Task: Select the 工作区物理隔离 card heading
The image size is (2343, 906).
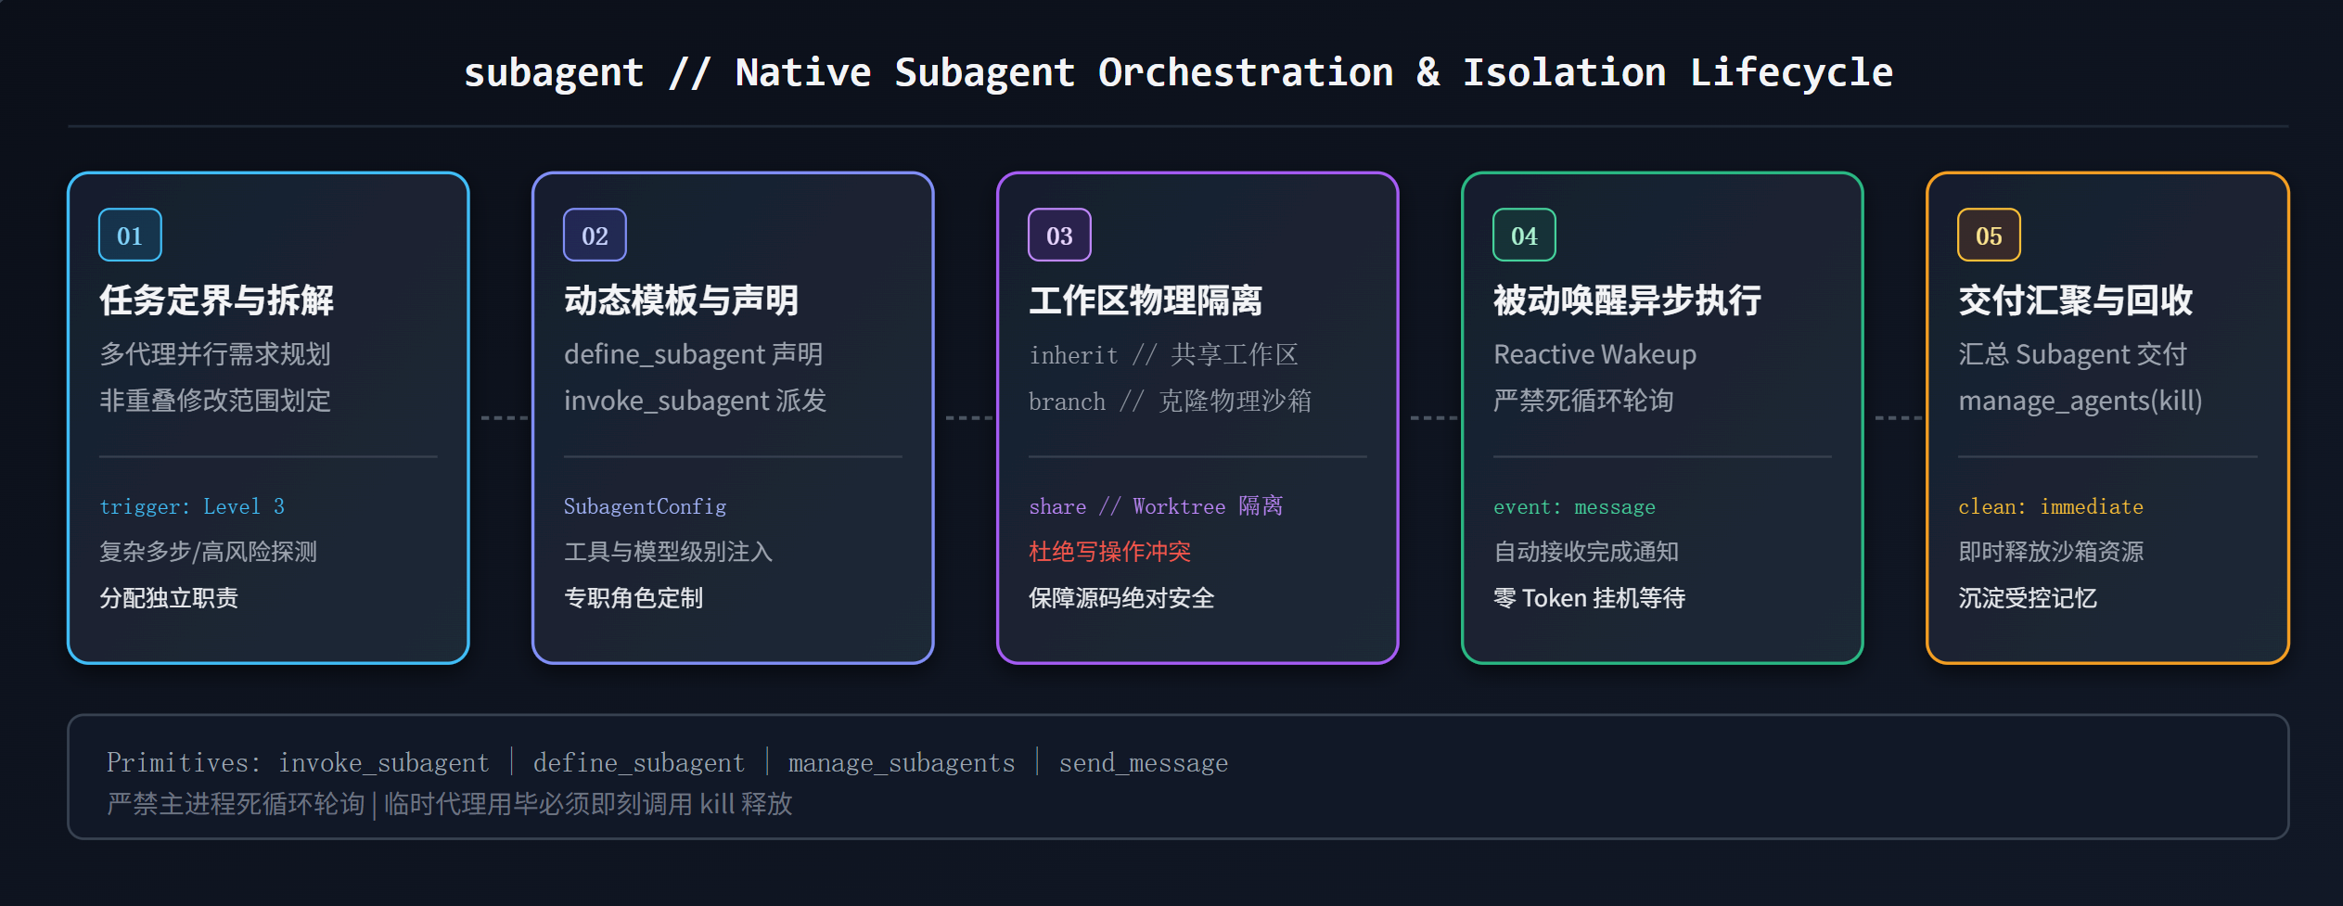Action: click(1146, 300)
